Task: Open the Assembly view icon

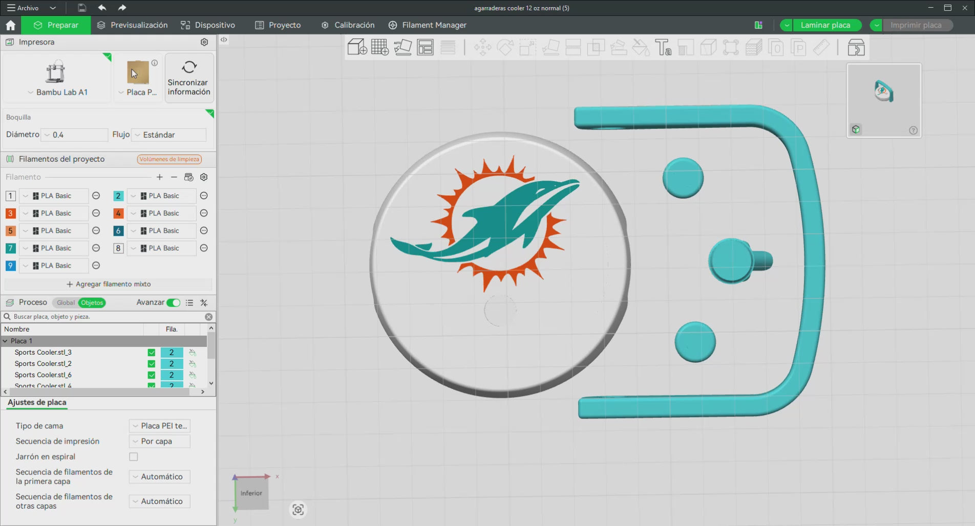Action: pos(856,48)
